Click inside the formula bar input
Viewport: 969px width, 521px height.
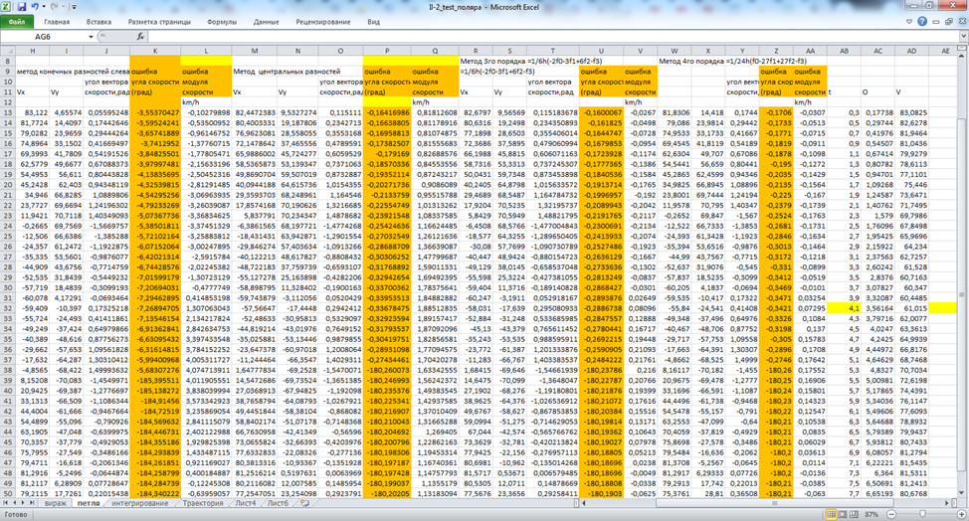497,36
